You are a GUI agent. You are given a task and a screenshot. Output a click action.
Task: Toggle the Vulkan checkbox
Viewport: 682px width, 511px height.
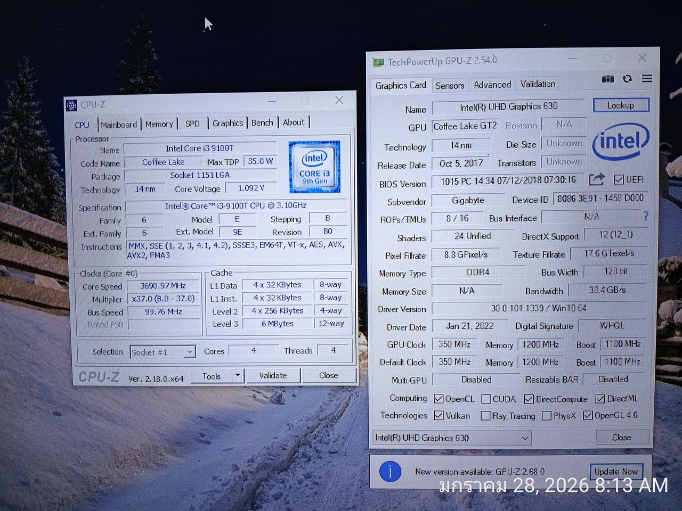pos(439,415)
